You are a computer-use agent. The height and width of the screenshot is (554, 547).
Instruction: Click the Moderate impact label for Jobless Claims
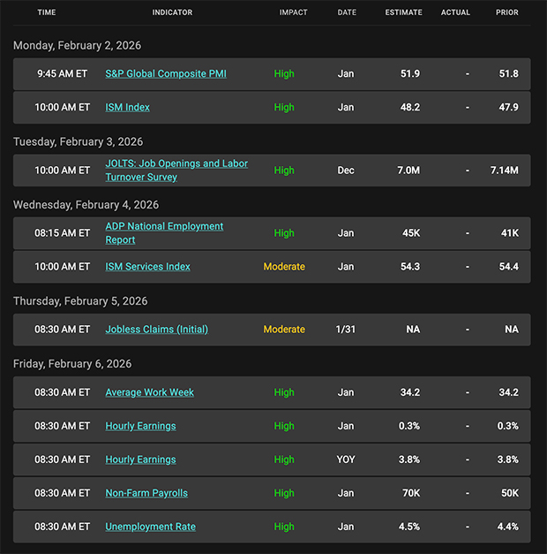point(284,330)
